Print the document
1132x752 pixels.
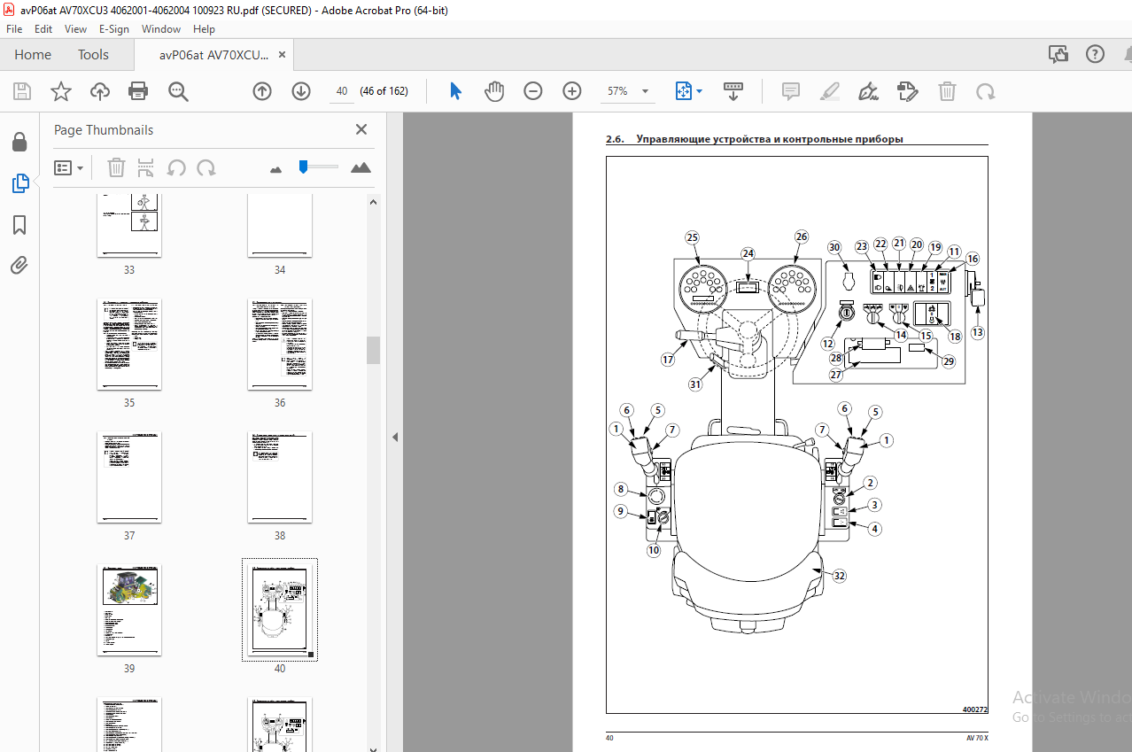[x=138, y=91]
